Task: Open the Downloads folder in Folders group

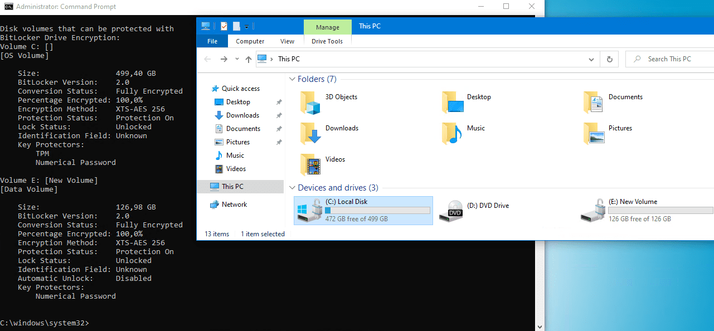Action: click(x=310, y=133)
